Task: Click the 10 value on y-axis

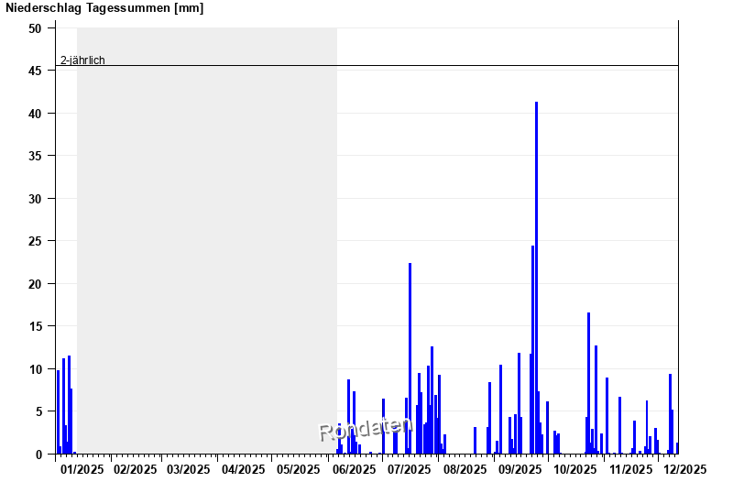Action: pos(35,369)
